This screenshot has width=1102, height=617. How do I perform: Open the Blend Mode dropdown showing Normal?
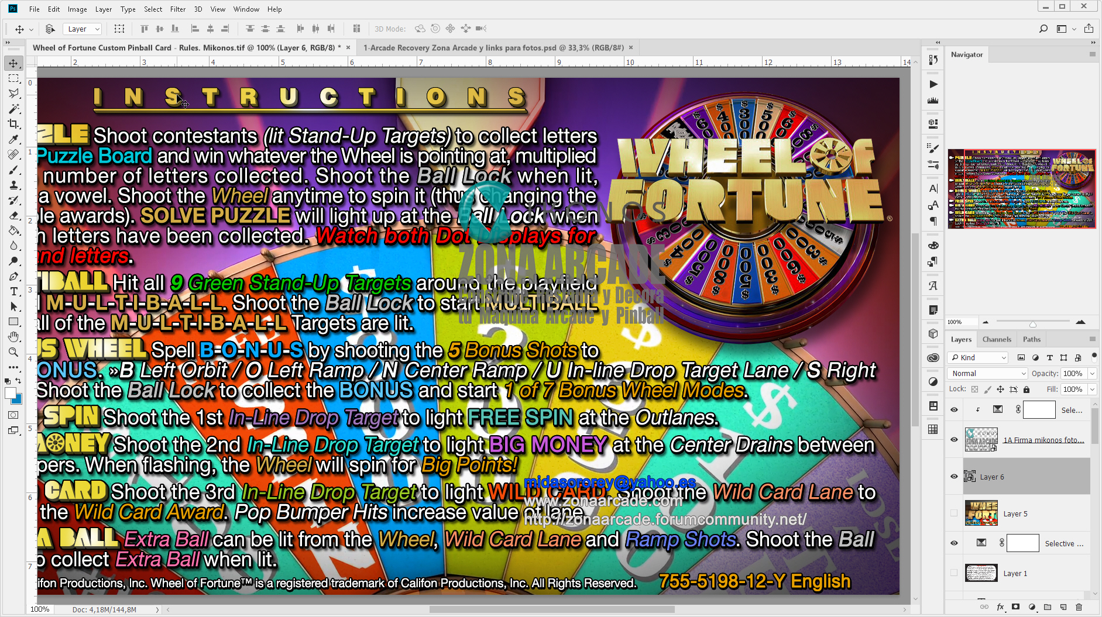coord(987,373)
